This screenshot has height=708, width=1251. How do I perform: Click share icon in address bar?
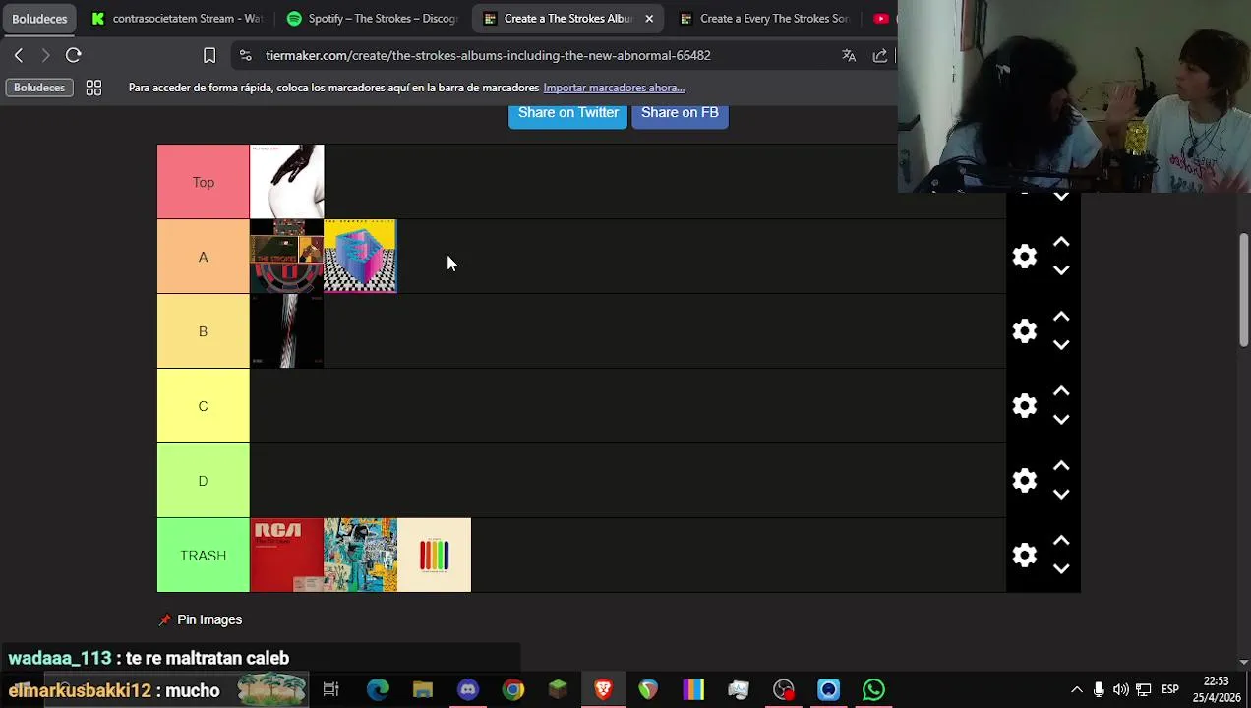pyautogui.click(x=880, y=55)
